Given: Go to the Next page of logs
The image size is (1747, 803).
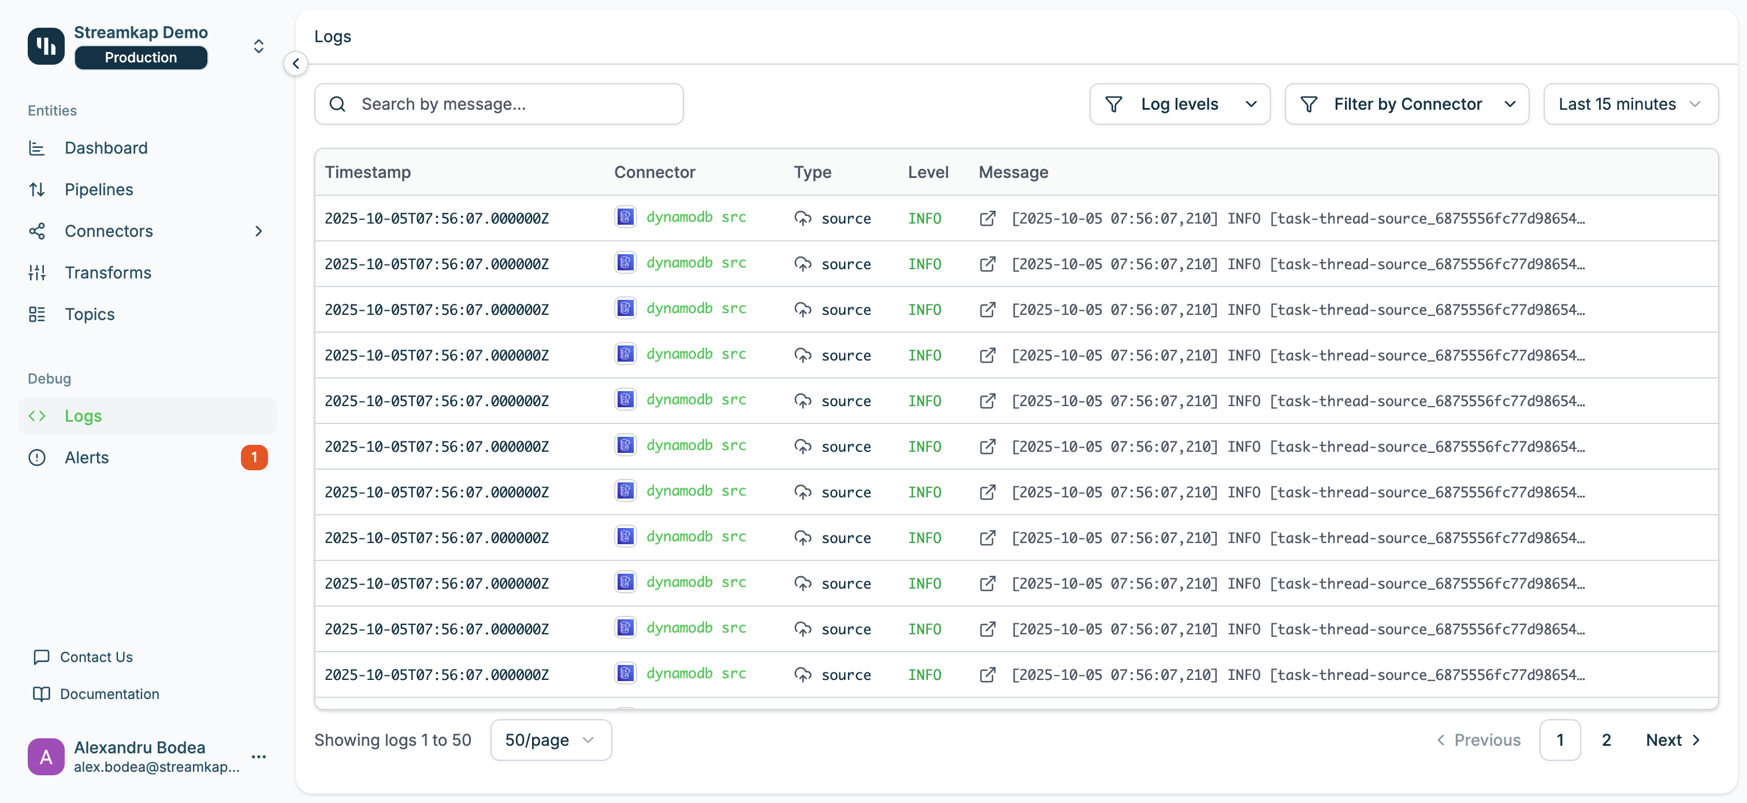Looking at the screenshot, I should click(1672, 740).
